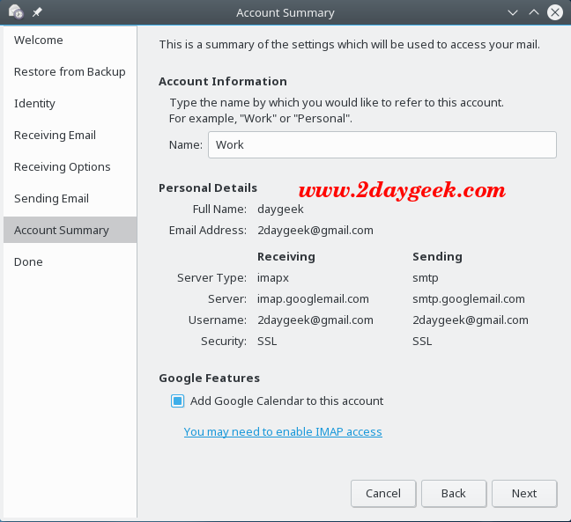The image size is (571, 522).
Task: Select the Email Address value 2daygeek@gmail.com
Action: tap(315, 231)
